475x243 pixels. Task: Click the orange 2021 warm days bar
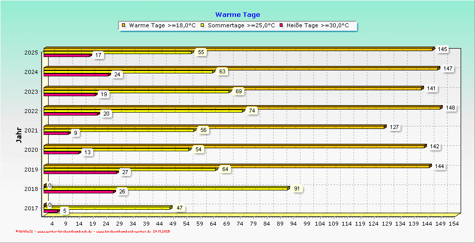click(x=213, y=127)
